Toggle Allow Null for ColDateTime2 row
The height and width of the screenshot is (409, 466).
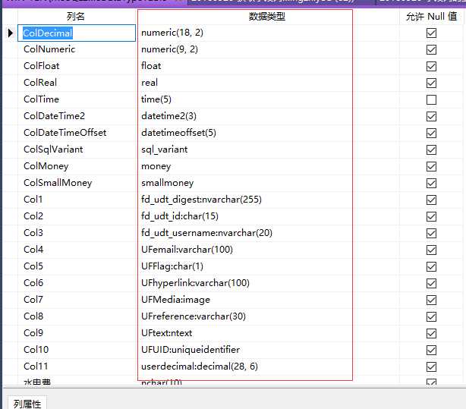tap(431, 116)
